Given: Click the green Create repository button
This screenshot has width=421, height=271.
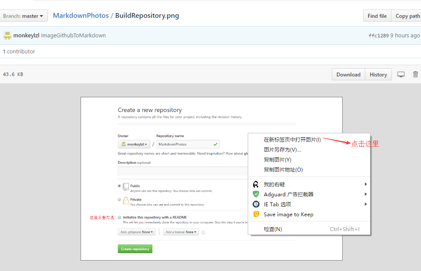Looking at the screenshot, I should coord(135,249).
